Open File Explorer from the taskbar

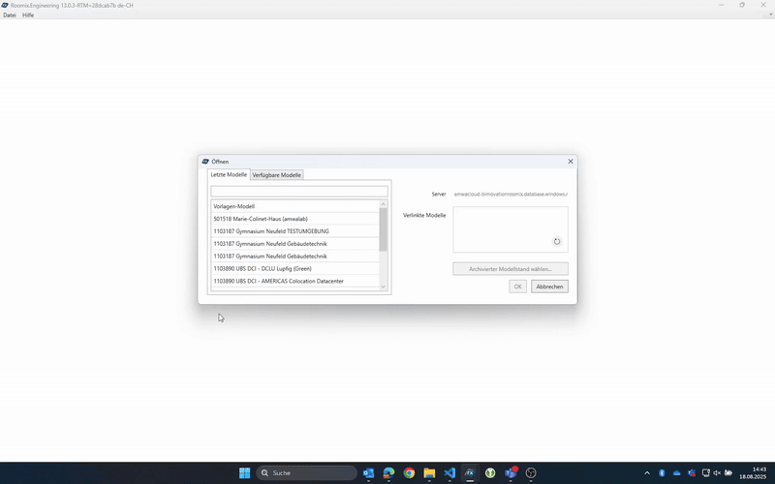[429, 473]
